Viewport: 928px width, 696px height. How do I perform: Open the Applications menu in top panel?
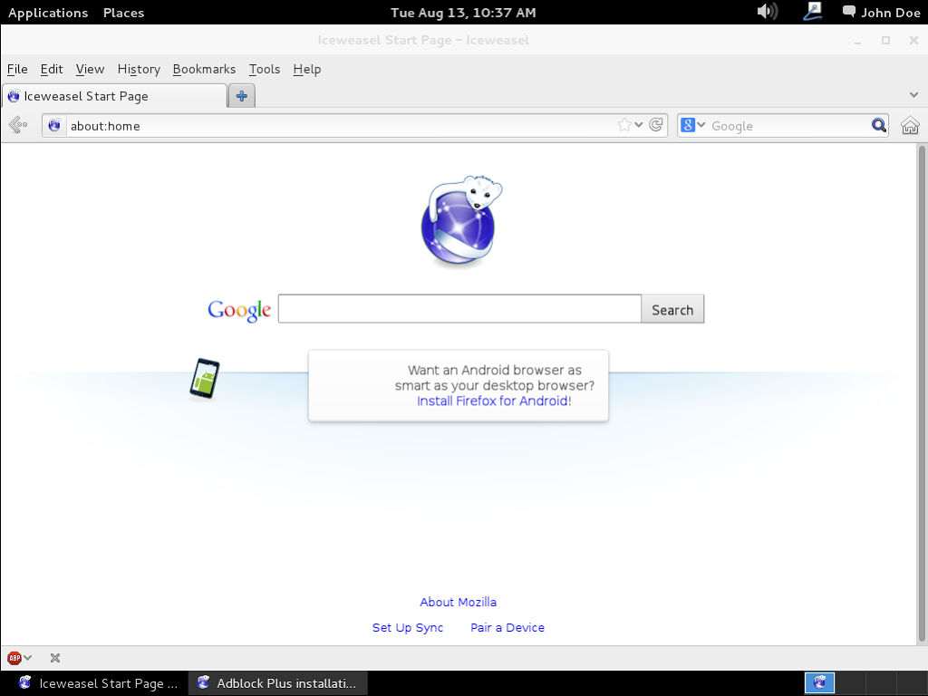click(48, 13)
